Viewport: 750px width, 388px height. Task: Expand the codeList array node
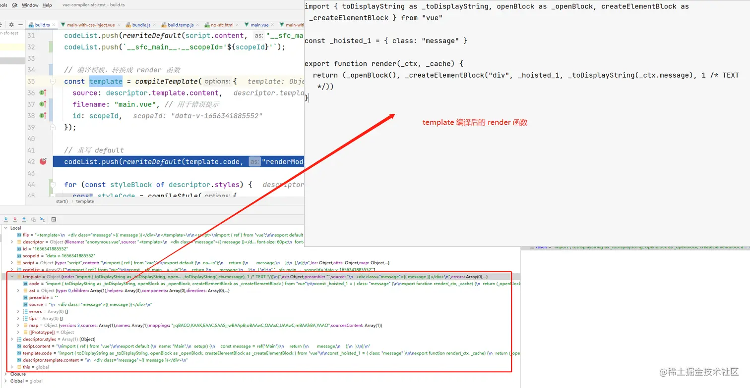[x=12, y=270]
